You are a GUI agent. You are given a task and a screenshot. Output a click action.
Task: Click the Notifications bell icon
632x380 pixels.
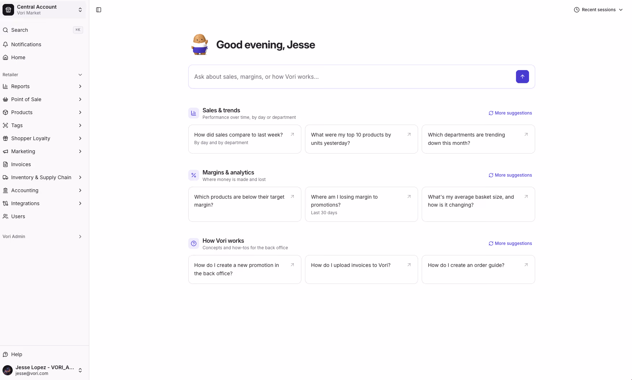click(5, 44)
